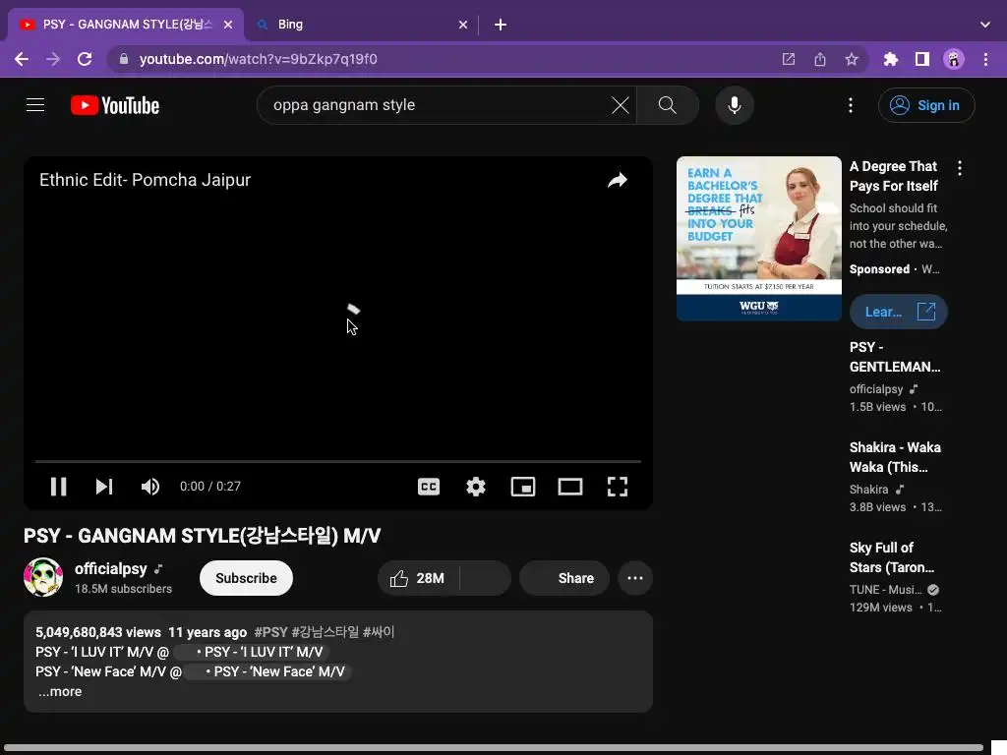Reload the YouTube page
Viewport: 1007px width, 755px height.
tap(85, 59)
